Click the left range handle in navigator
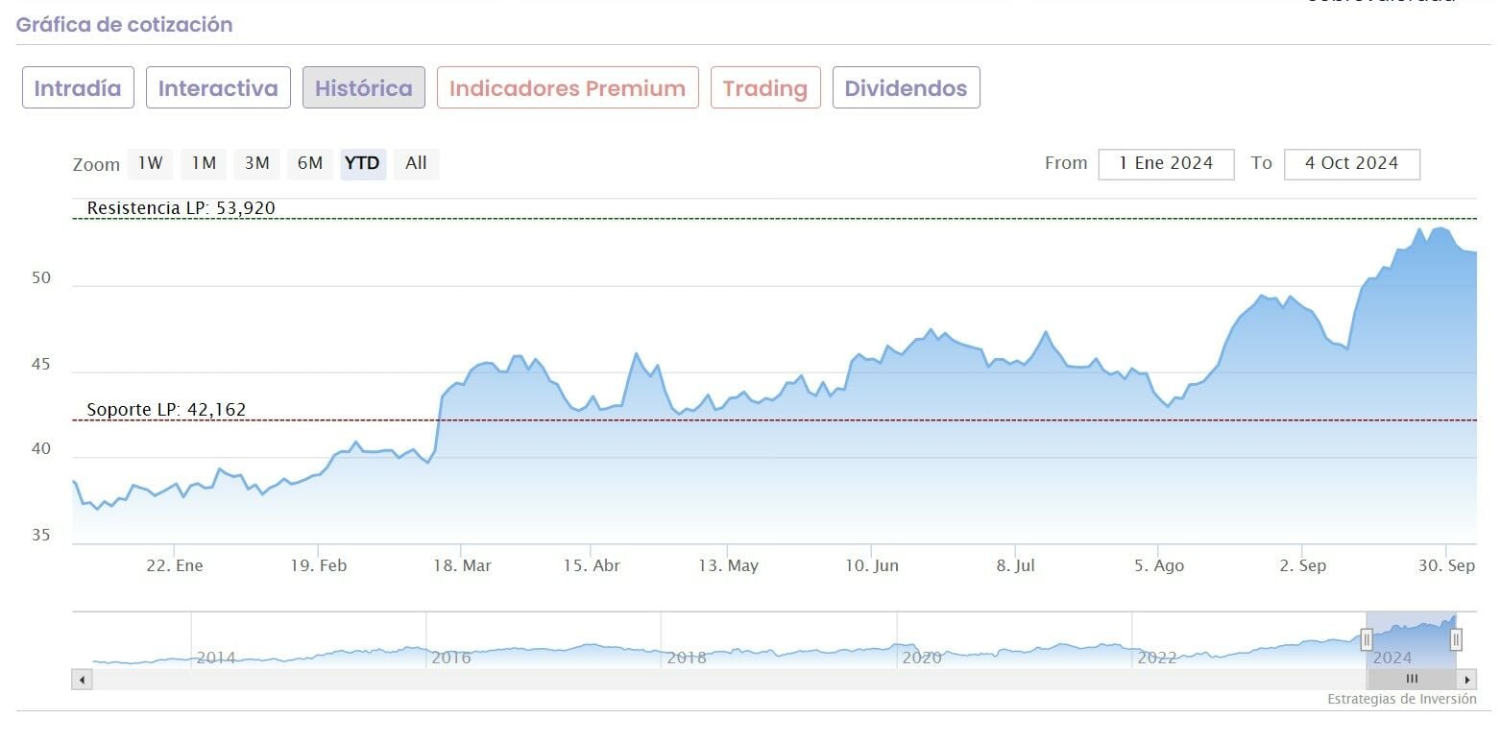Viewport: 1501px width, 742px height. 1367,638
